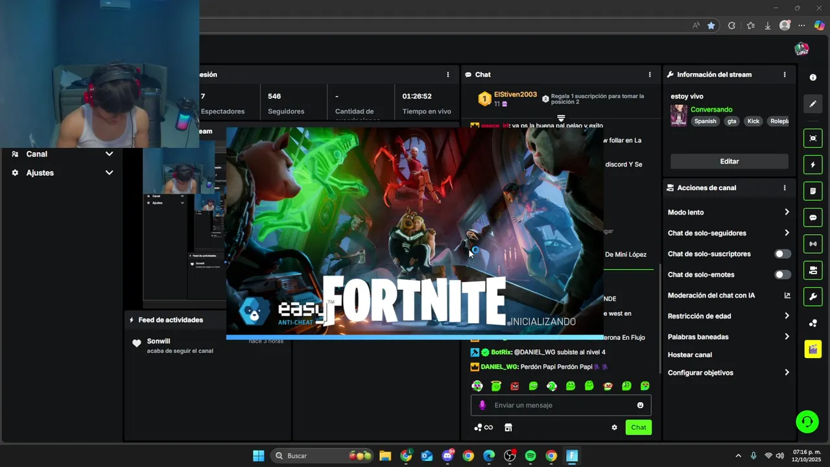Click Sonwill in the activity feed
Viewport: 830px width, 467px height.
pos(158,341)
